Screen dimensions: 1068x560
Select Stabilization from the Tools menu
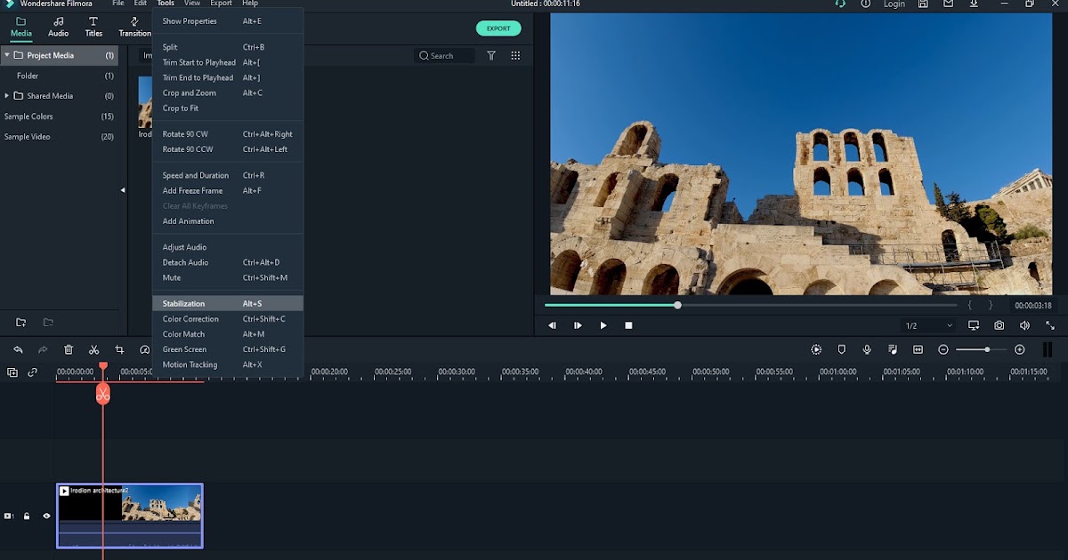(x=182, y=302)
